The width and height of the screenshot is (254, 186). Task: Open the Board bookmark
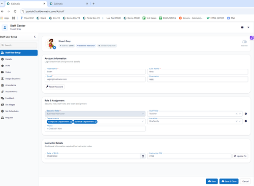coord(42,18)
